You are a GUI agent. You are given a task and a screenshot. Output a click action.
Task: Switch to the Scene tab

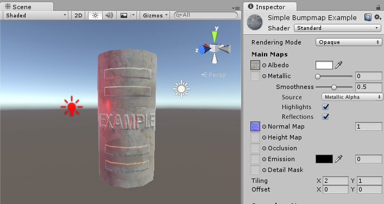(x=27, y=7)
